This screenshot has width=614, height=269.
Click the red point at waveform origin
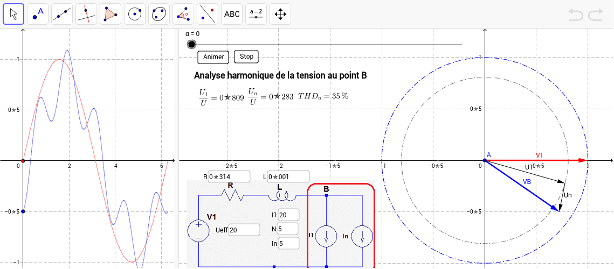(x=23, y=161)
